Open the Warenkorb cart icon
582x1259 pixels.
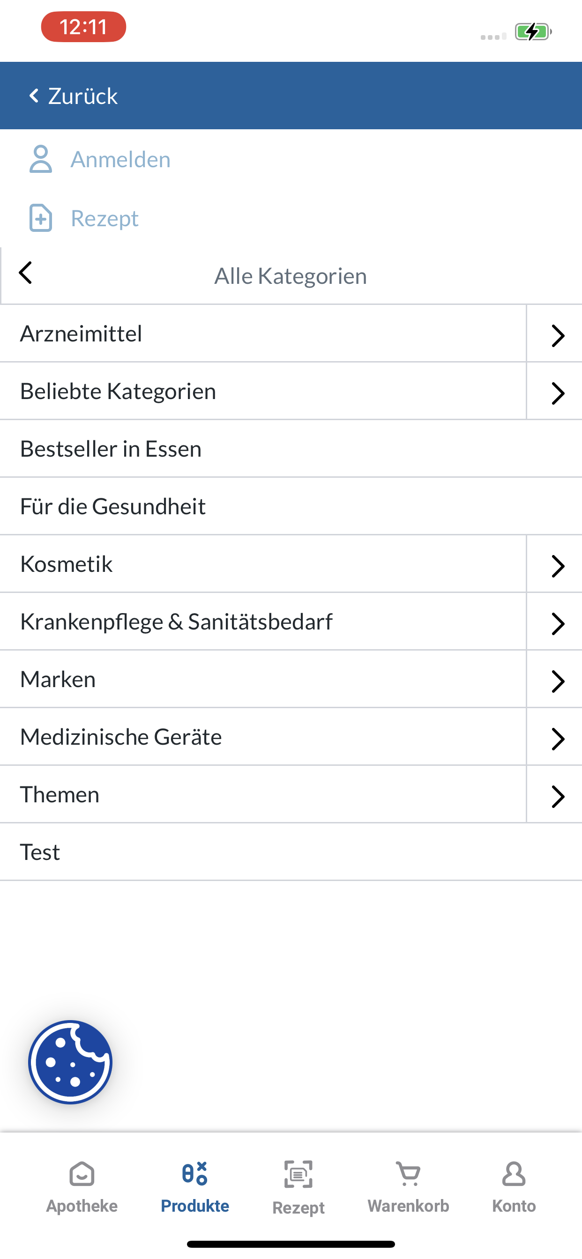pyautogui.click(x=408, y=1174)
